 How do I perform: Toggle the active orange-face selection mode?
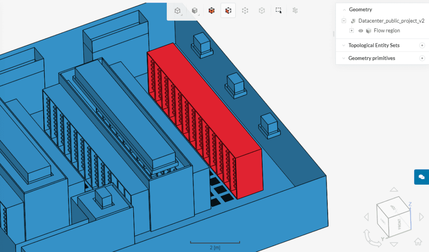tap(228, 10)
